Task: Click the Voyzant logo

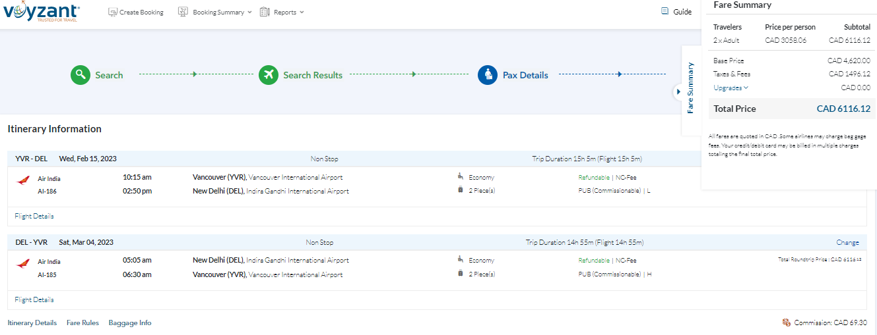Action: click(x=41, y=13)
